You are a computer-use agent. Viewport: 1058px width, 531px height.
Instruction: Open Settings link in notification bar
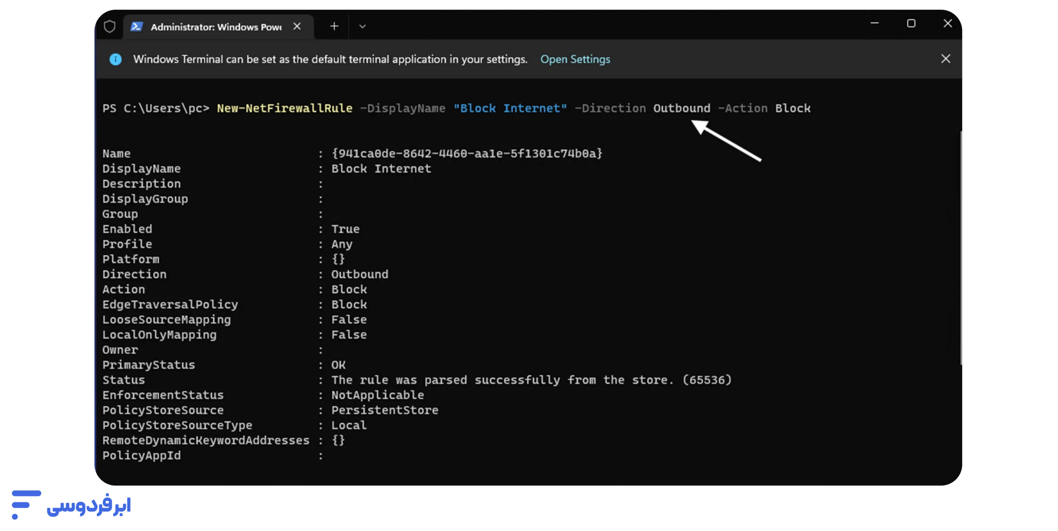tap(575, 59)
